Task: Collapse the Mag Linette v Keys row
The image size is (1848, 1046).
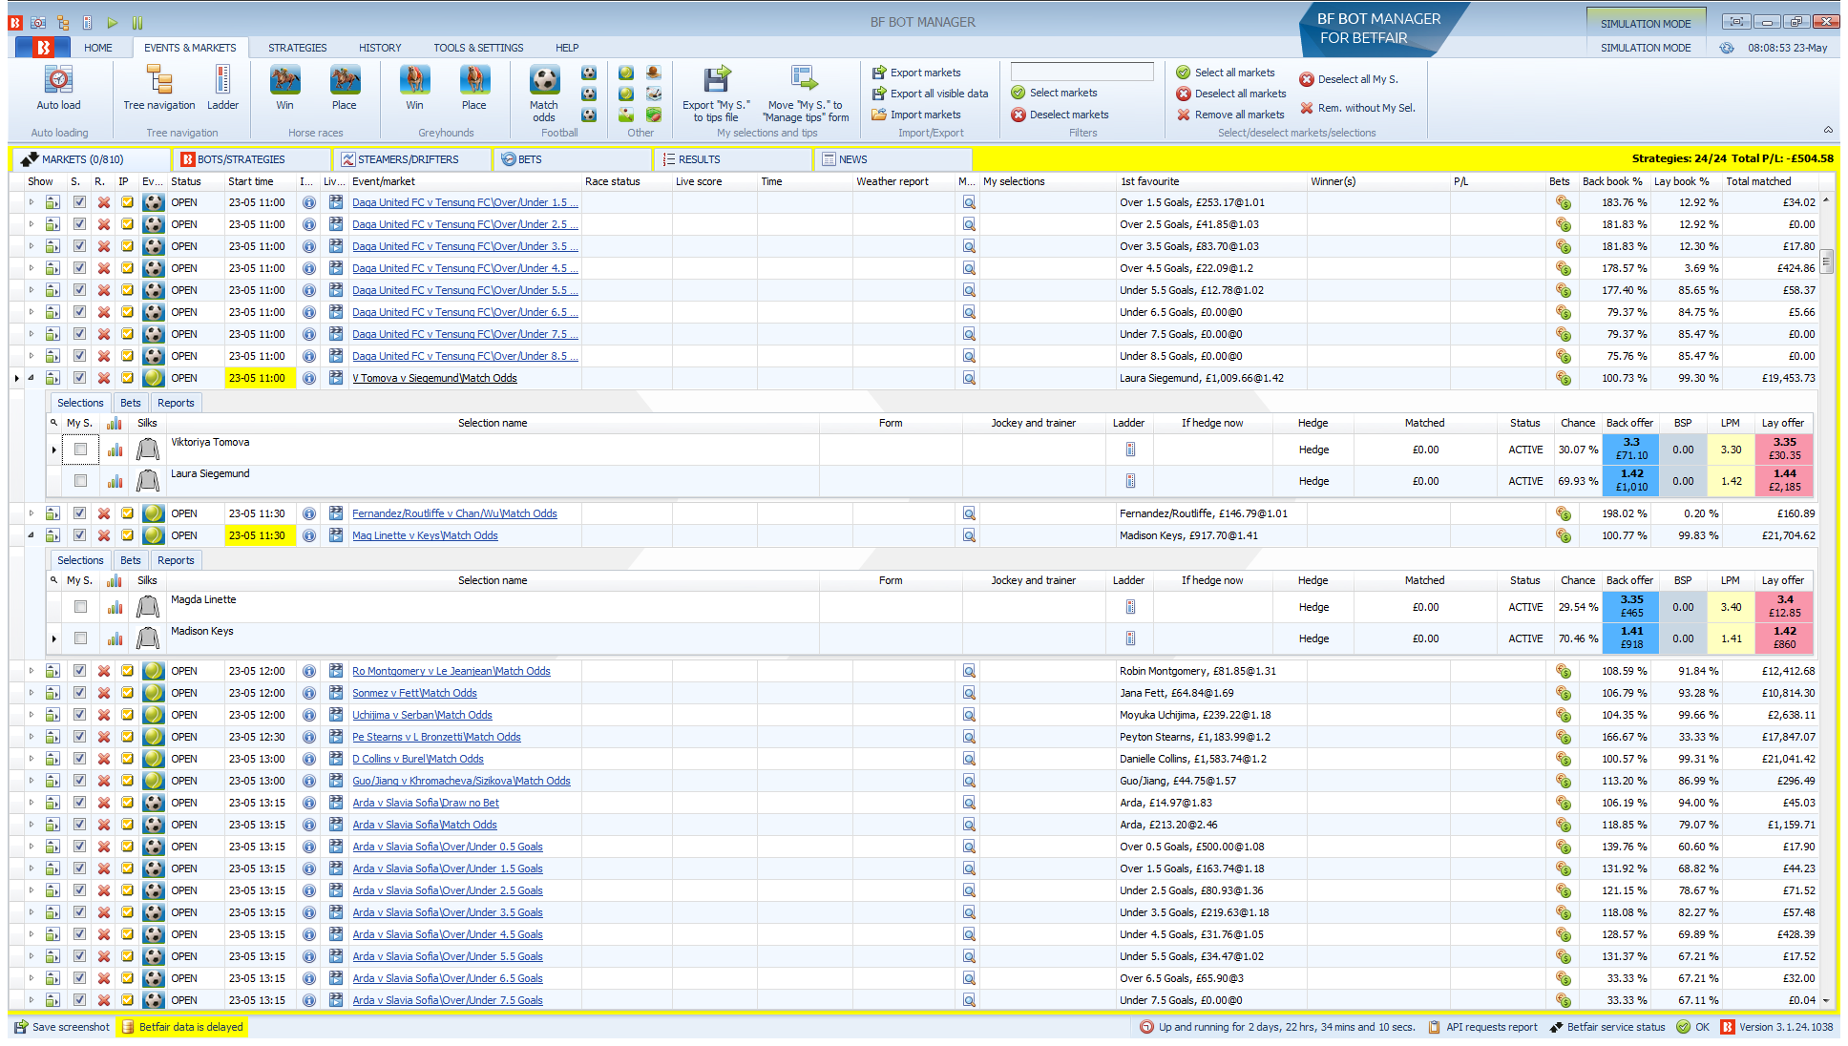Action: (31, 535)
